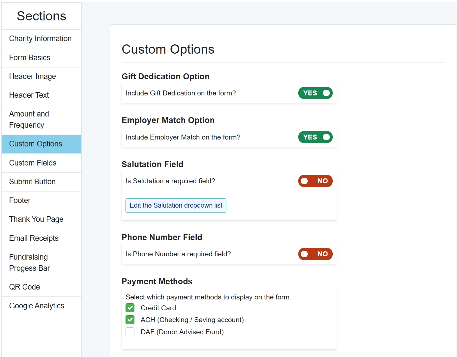The image size is (457, 357).
Task: Select the Custom Options section
Action: tap(36, 144)
